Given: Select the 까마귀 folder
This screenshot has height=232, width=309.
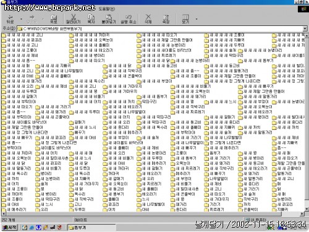Looking at the screenshot, I should [111, 173].
